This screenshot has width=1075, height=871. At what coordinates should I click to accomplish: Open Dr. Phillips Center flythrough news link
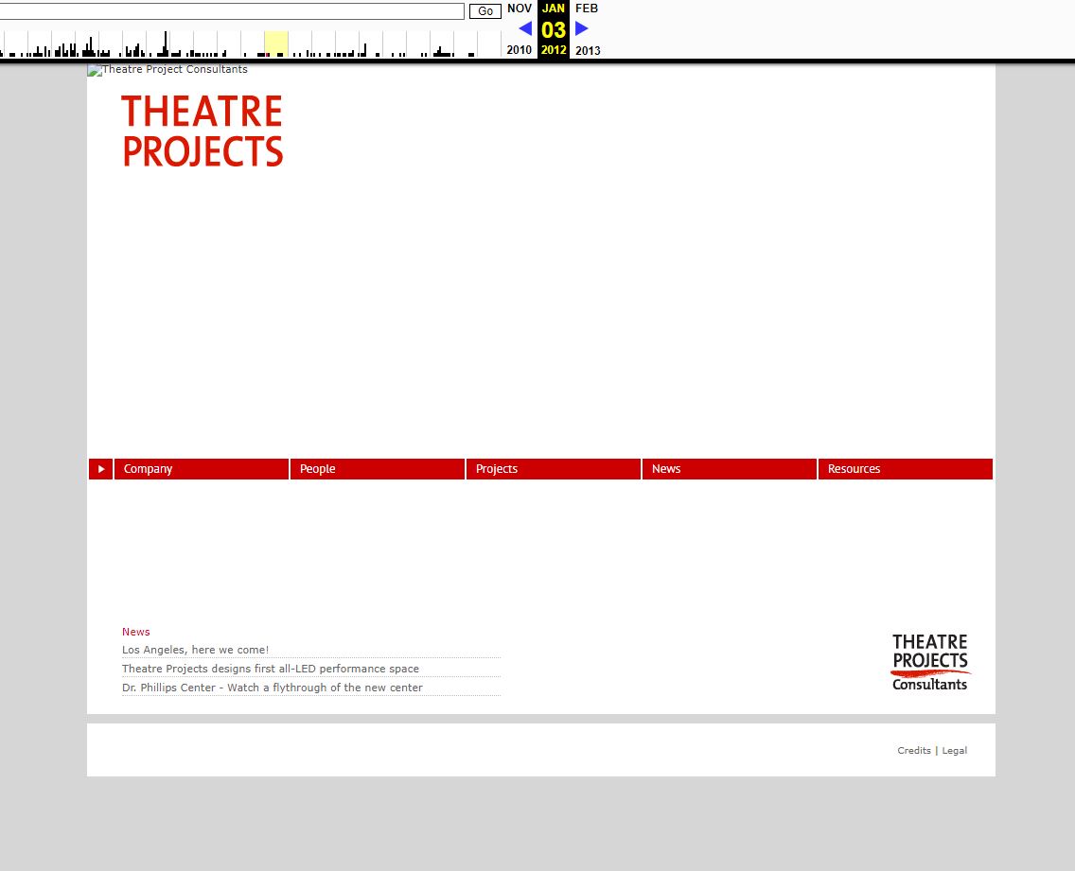point(272,688)
